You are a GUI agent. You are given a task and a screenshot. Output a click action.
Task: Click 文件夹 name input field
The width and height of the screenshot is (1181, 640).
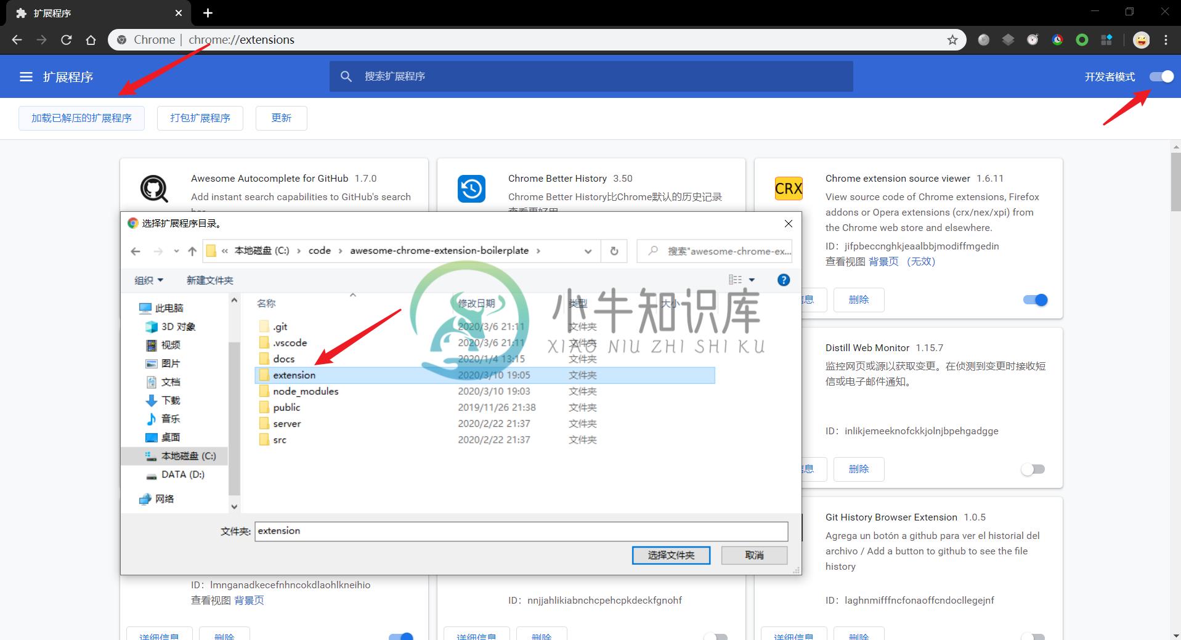[x=521, y=531]
